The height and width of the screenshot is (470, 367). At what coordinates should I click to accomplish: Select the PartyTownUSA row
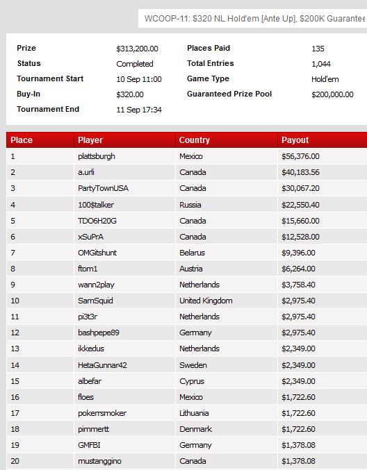pyautogui.click(x=187, y=188)
